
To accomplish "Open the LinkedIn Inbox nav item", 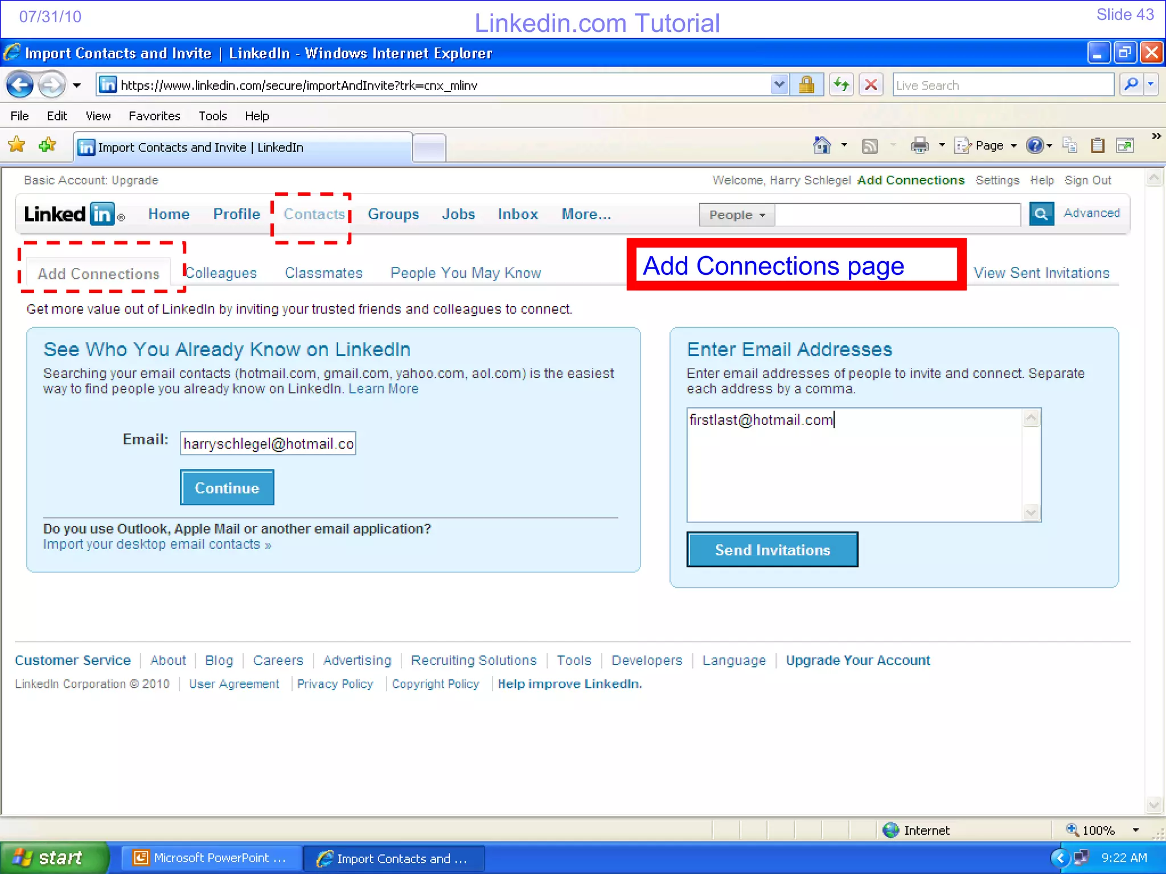I will (518, 215).
